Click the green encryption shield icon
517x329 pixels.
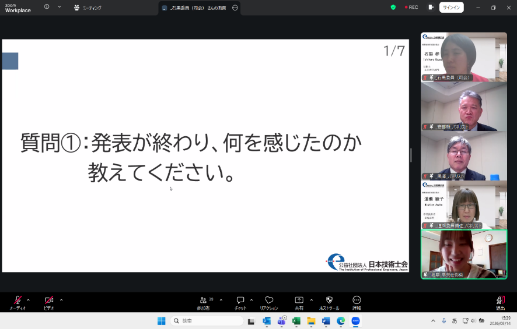tap(393, 8)
